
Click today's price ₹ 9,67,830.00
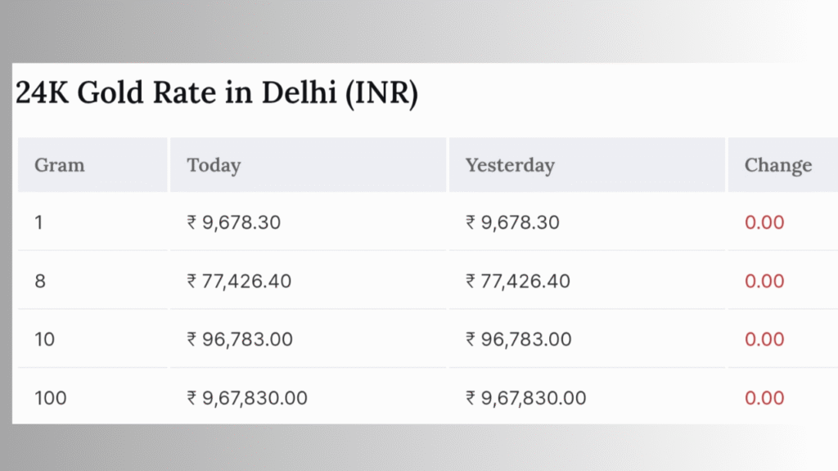[247, 398]
